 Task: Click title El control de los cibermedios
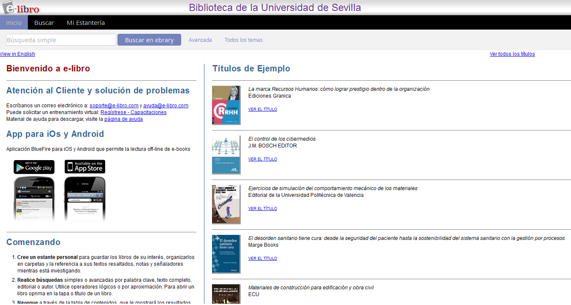click(x=282, y=139)
